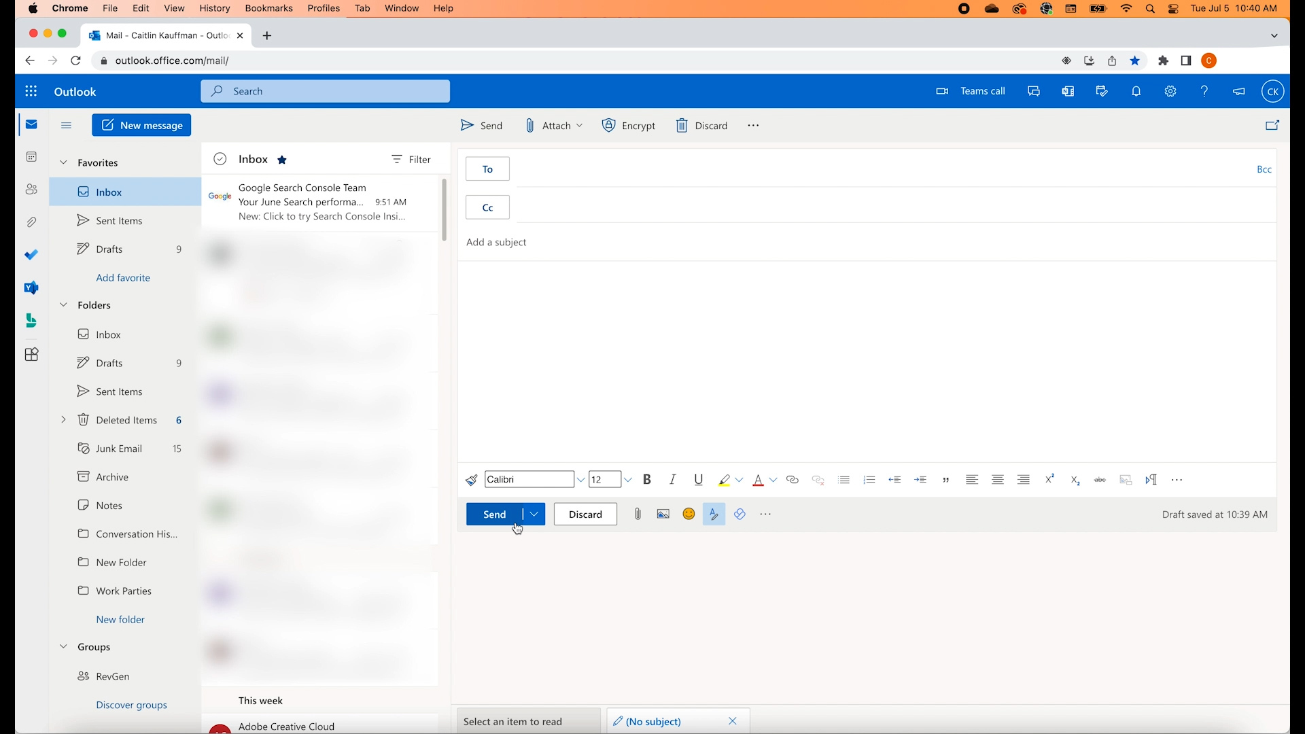Screen dimensions: 1305x734
Task: Open the Bookmarks menu
Action: tap(268, 8)
